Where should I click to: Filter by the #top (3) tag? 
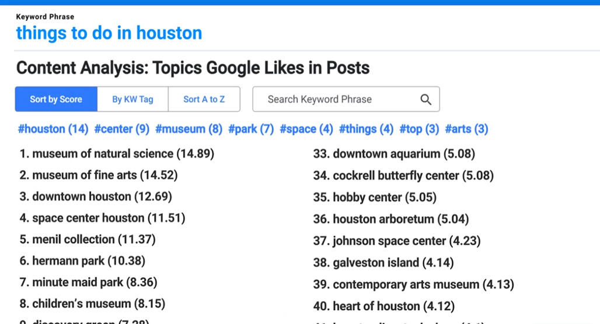point(419,129)
